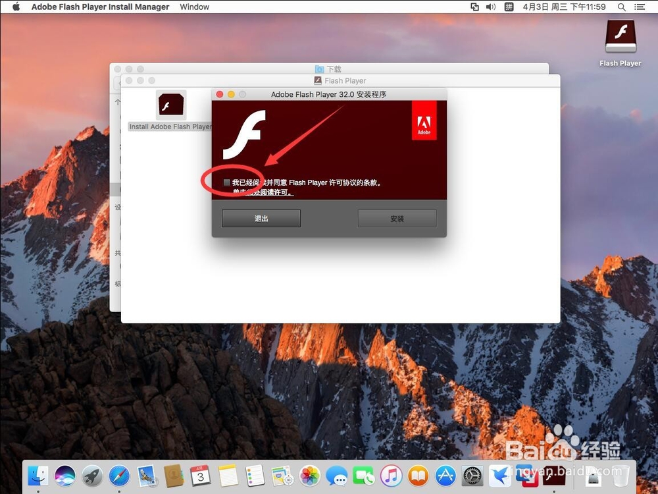
Task: Open Calendar from the Dock
Action: click(x=201, y=476)
